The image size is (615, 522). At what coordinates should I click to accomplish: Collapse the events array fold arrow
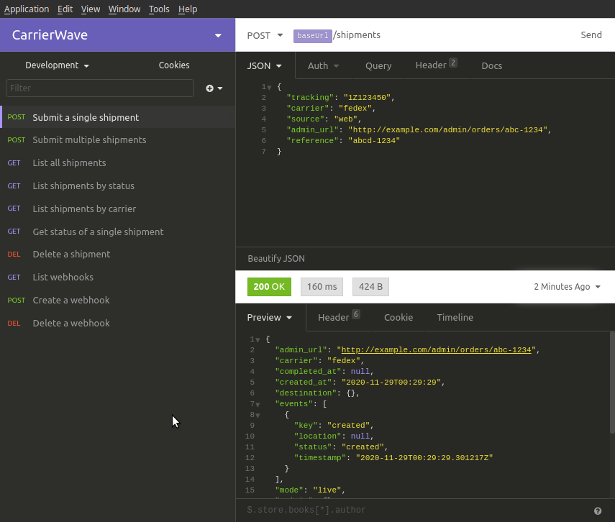(258, 404)
